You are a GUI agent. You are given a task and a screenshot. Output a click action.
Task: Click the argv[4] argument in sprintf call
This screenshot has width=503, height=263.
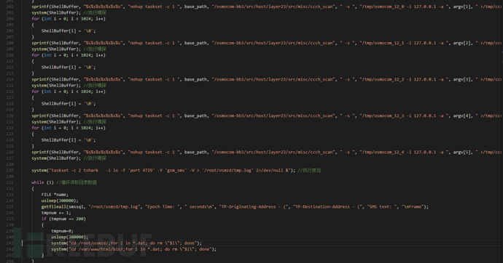(x=462, y=116)
